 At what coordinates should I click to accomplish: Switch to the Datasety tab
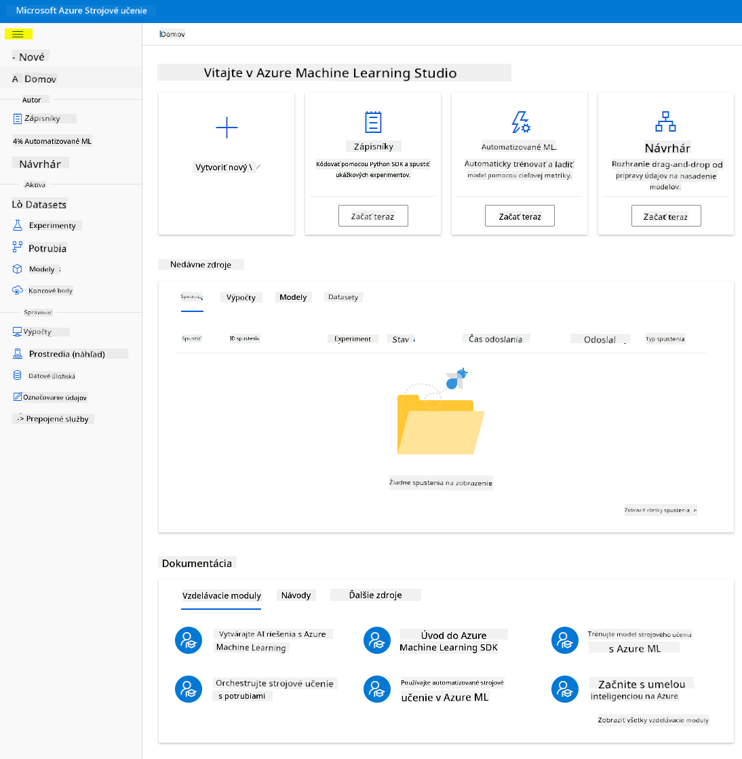coord(343,296)
